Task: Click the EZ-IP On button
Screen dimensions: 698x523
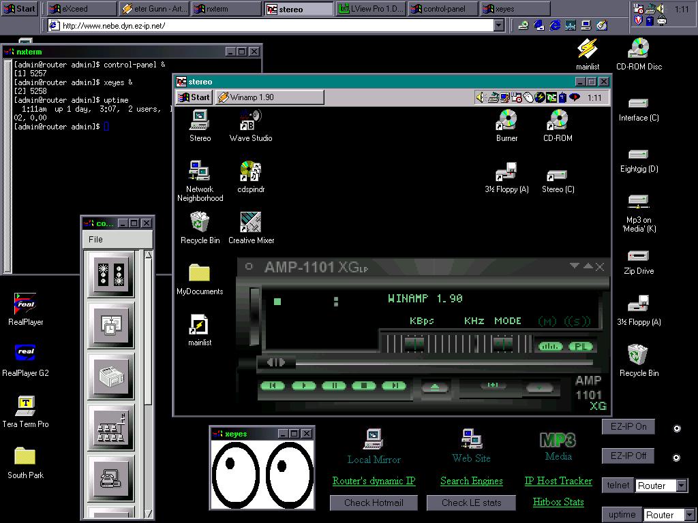Action: pyautogui.click(x=628, y=426)
